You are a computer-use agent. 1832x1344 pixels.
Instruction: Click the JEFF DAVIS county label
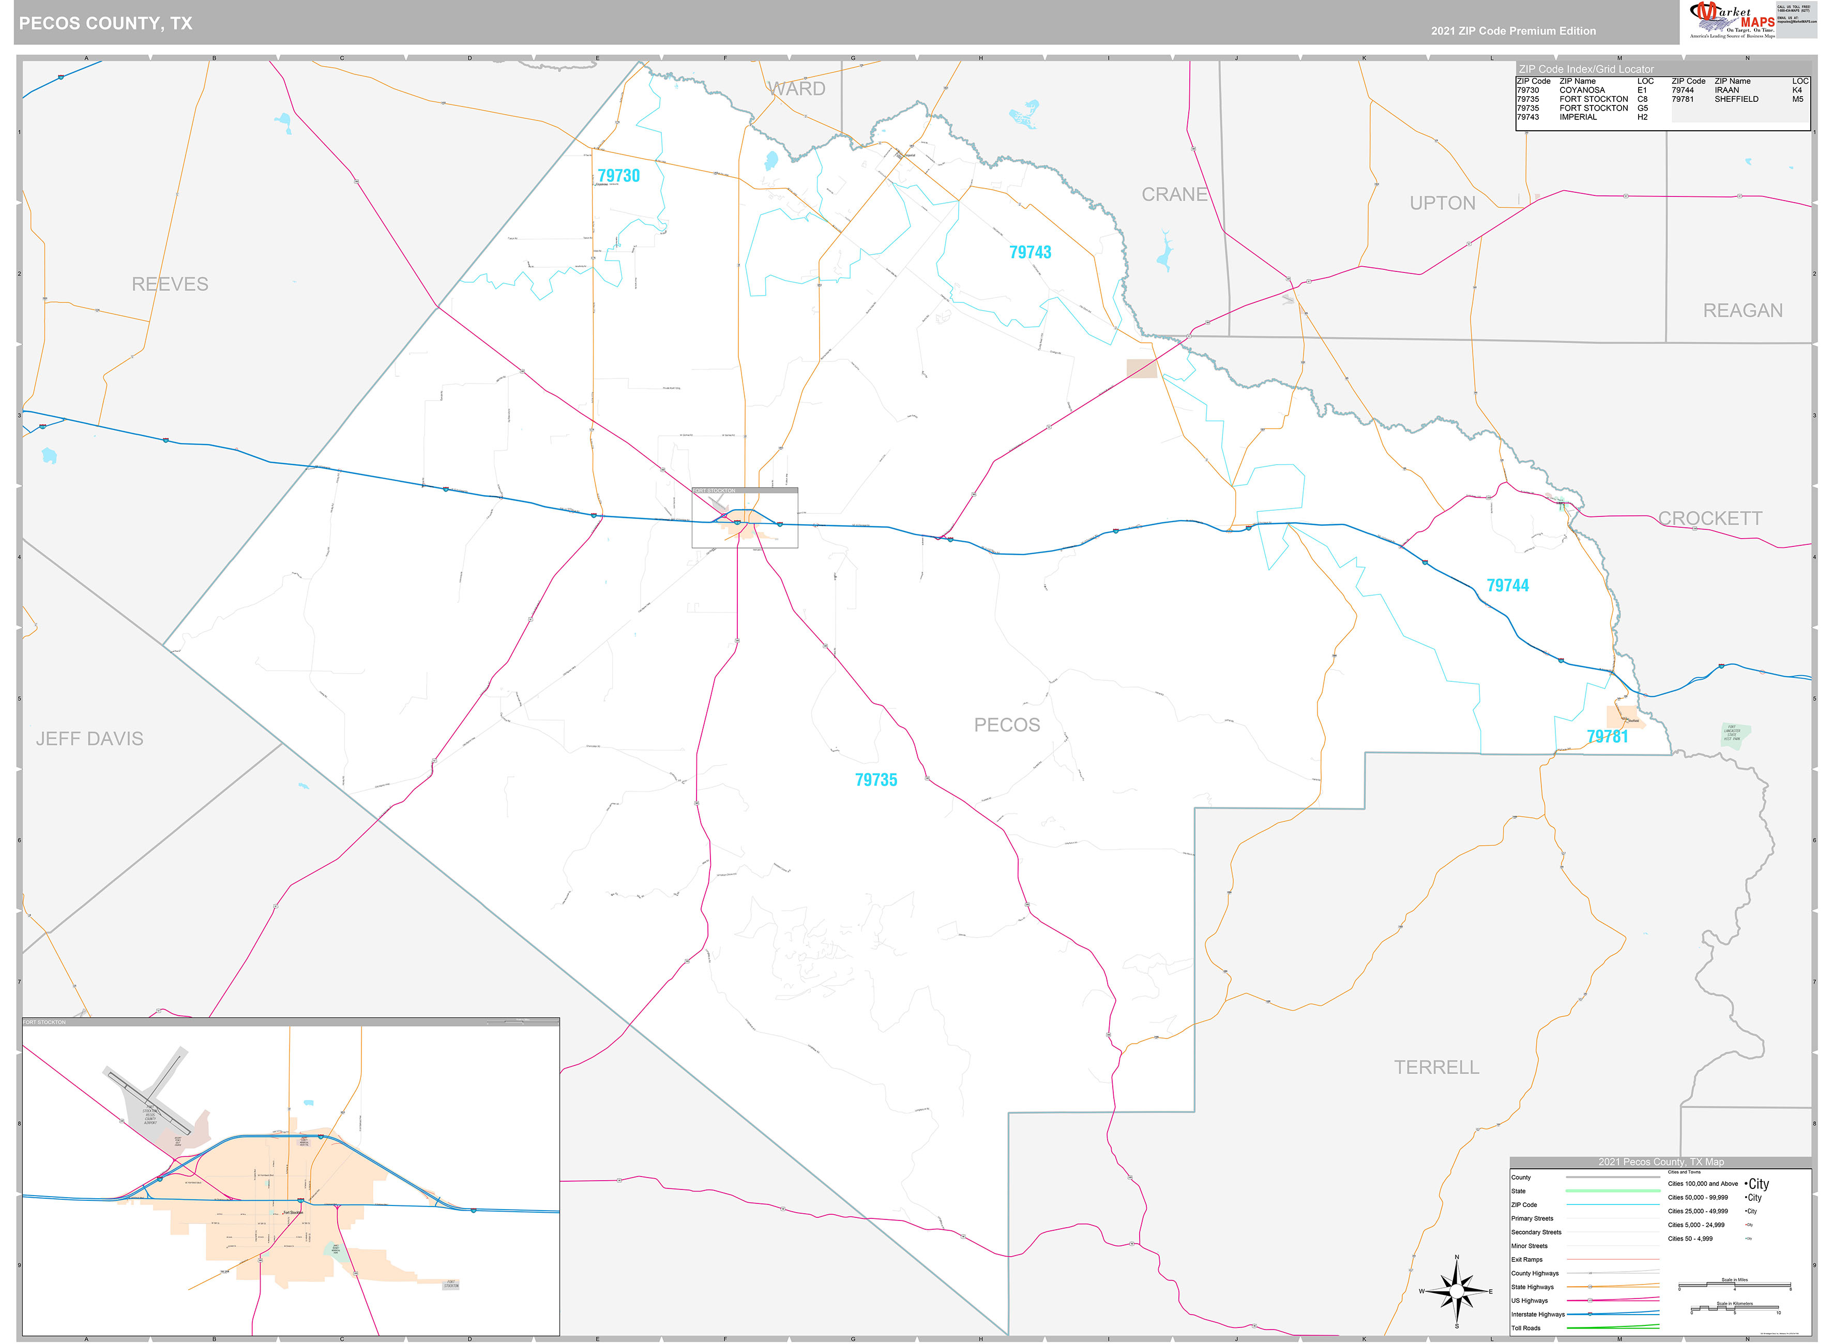89,739
